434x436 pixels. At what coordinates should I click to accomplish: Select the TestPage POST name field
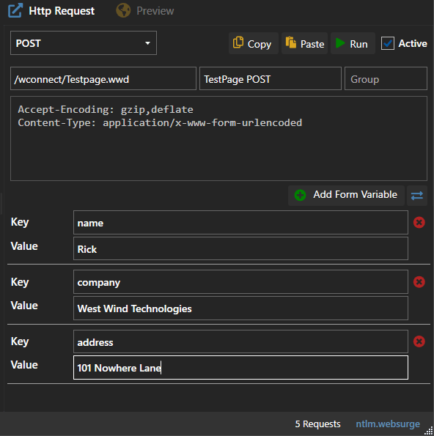(271, 78)
